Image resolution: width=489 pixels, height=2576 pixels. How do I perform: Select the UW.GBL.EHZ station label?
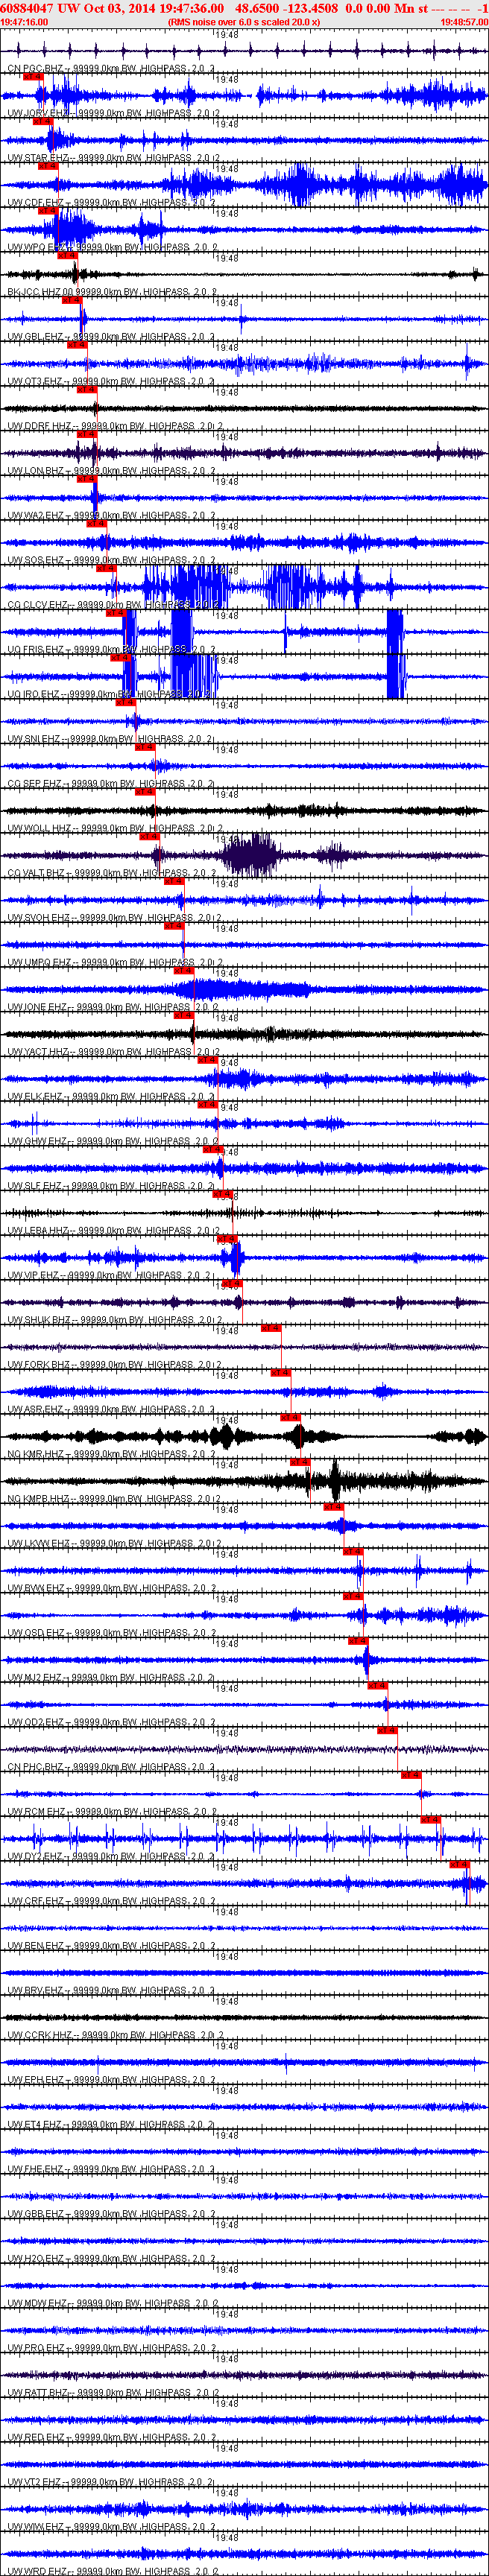111,337
